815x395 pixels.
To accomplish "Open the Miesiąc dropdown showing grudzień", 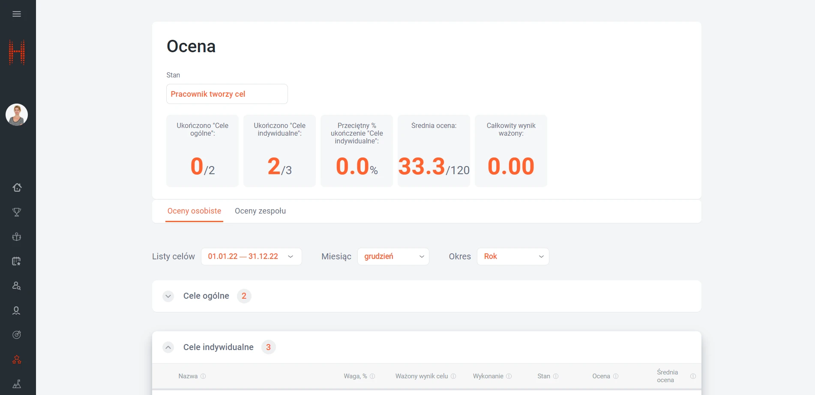I will pos(393,256).
